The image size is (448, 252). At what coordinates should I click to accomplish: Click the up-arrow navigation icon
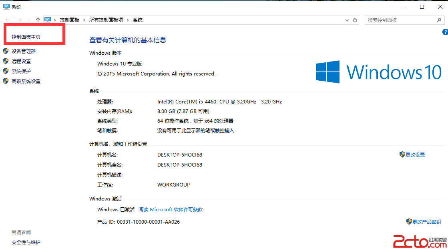(38, 20)
